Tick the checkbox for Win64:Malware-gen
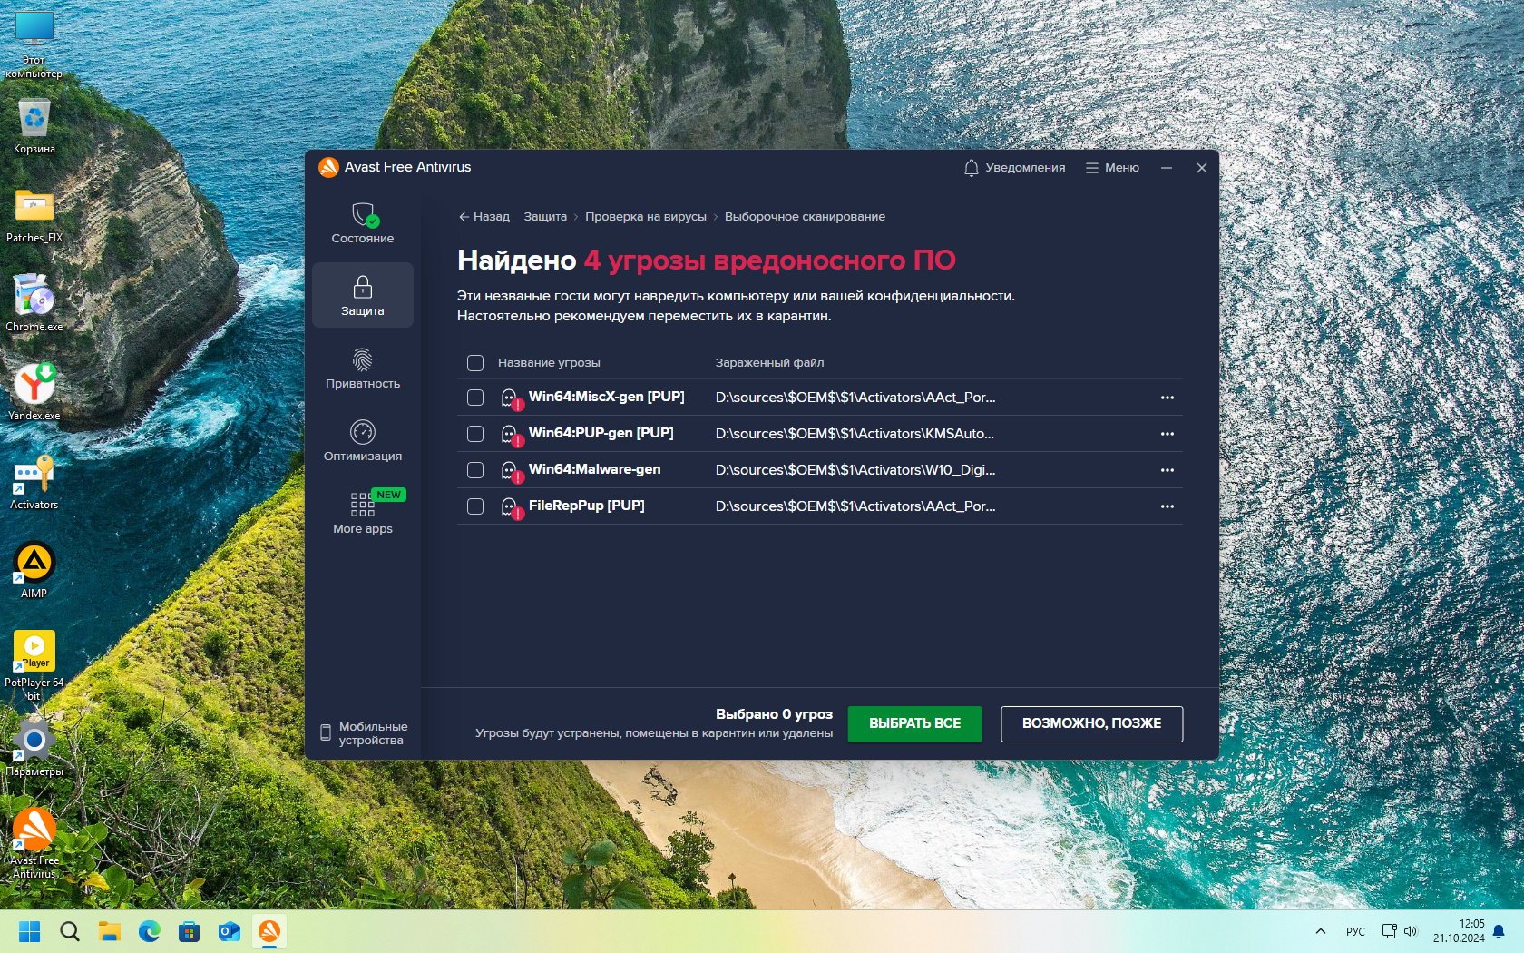 pyautogui.click(x=475, y=470)
